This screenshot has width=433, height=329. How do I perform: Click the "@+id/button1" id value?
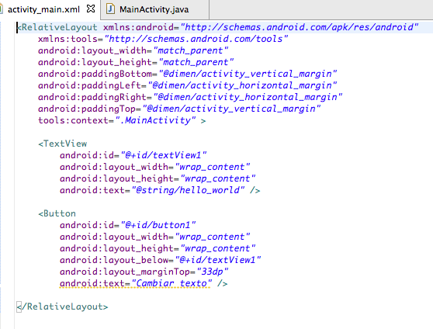pos(158,225)
